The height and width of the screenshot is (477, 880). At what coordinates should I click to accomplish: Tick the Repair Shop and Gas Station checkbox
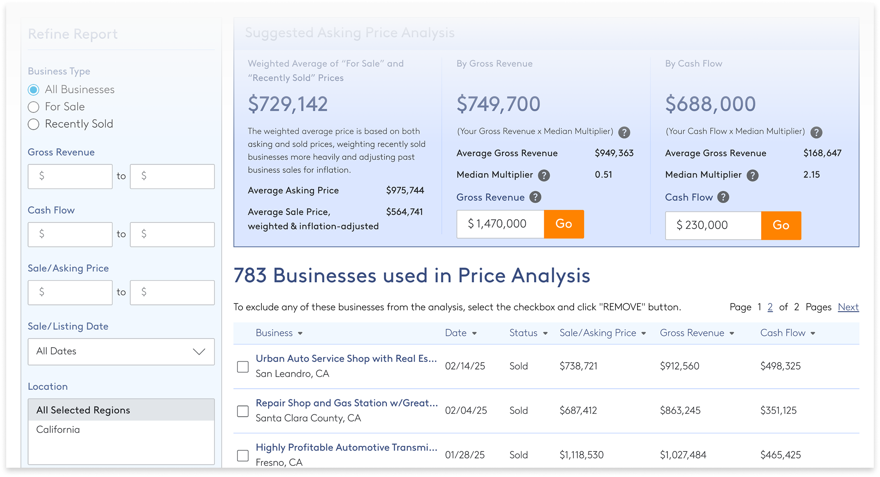tap(243, 411)
